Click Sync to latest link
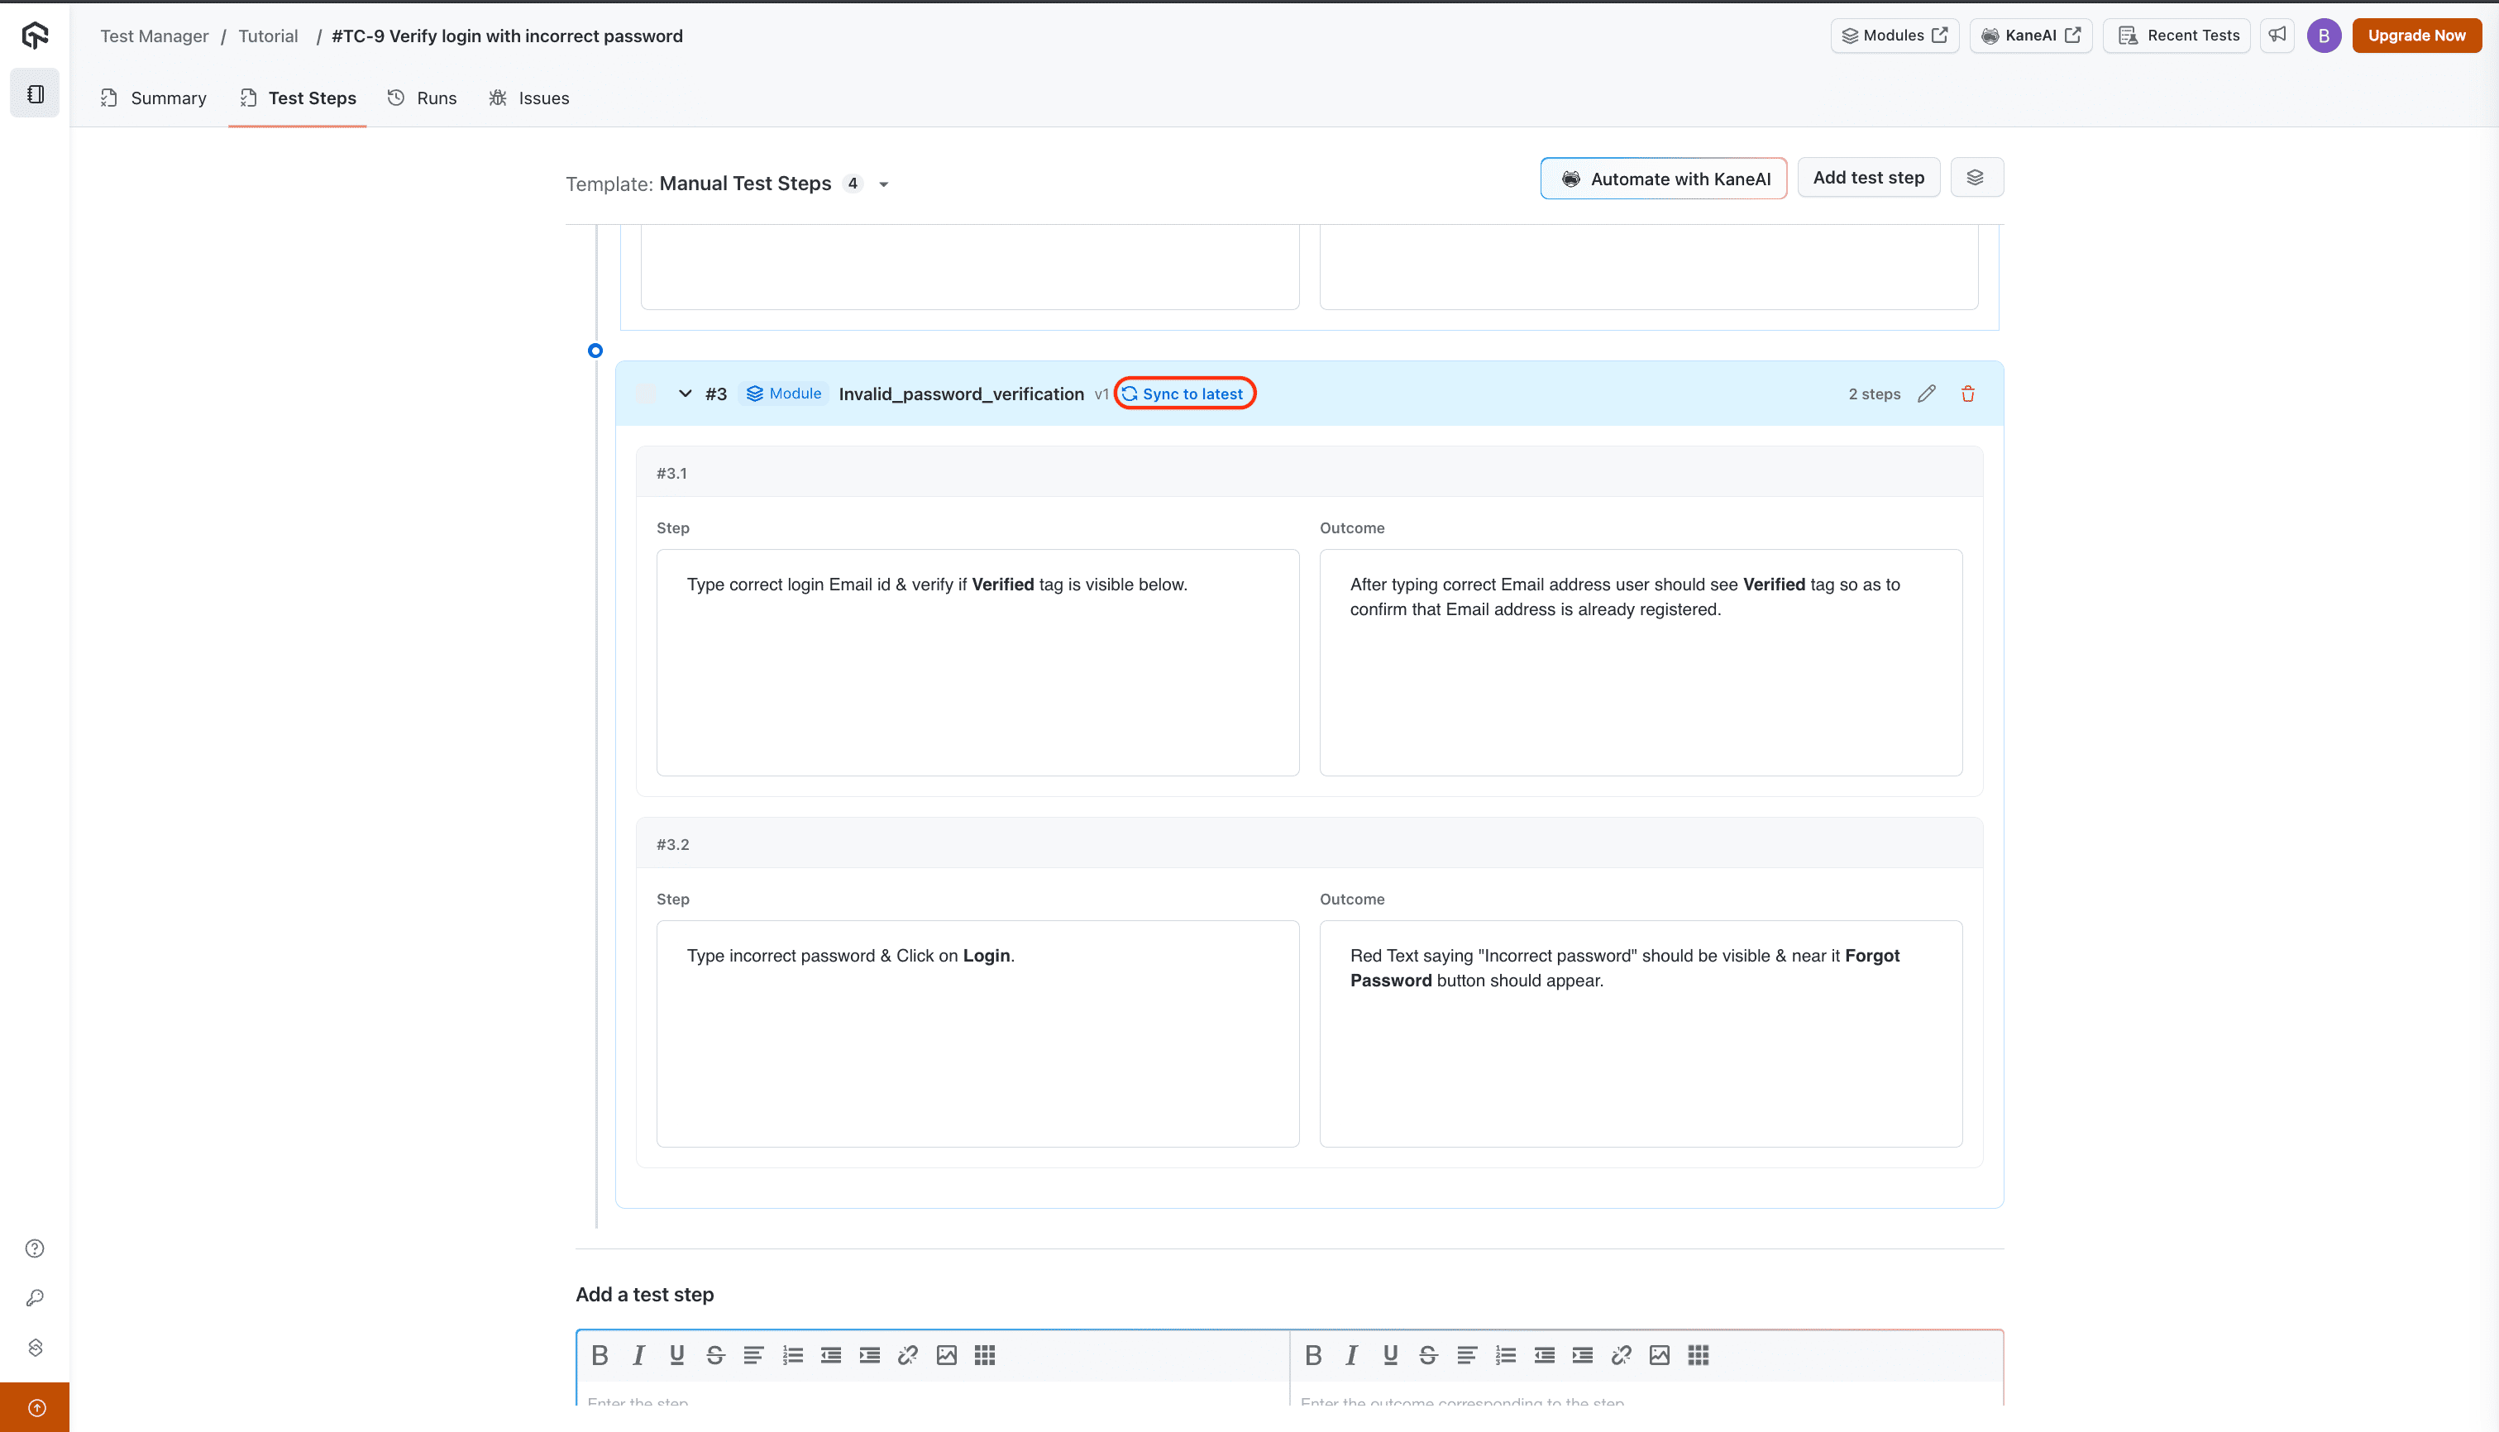 (x=1184, y=394)
